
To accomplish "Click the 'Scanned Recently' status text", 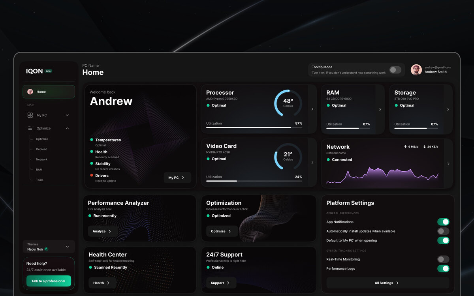I will tap(111, 267).
